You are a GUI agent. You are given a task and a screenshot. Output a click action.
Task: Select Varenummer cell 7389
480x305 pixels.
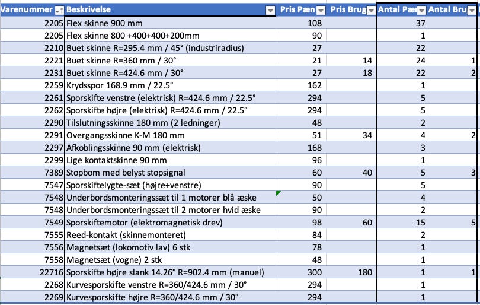tap(32, 173)
